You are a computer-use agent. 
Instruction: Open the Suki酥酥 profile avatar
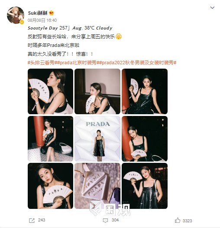pyautogui.click(x=16, y=15)
